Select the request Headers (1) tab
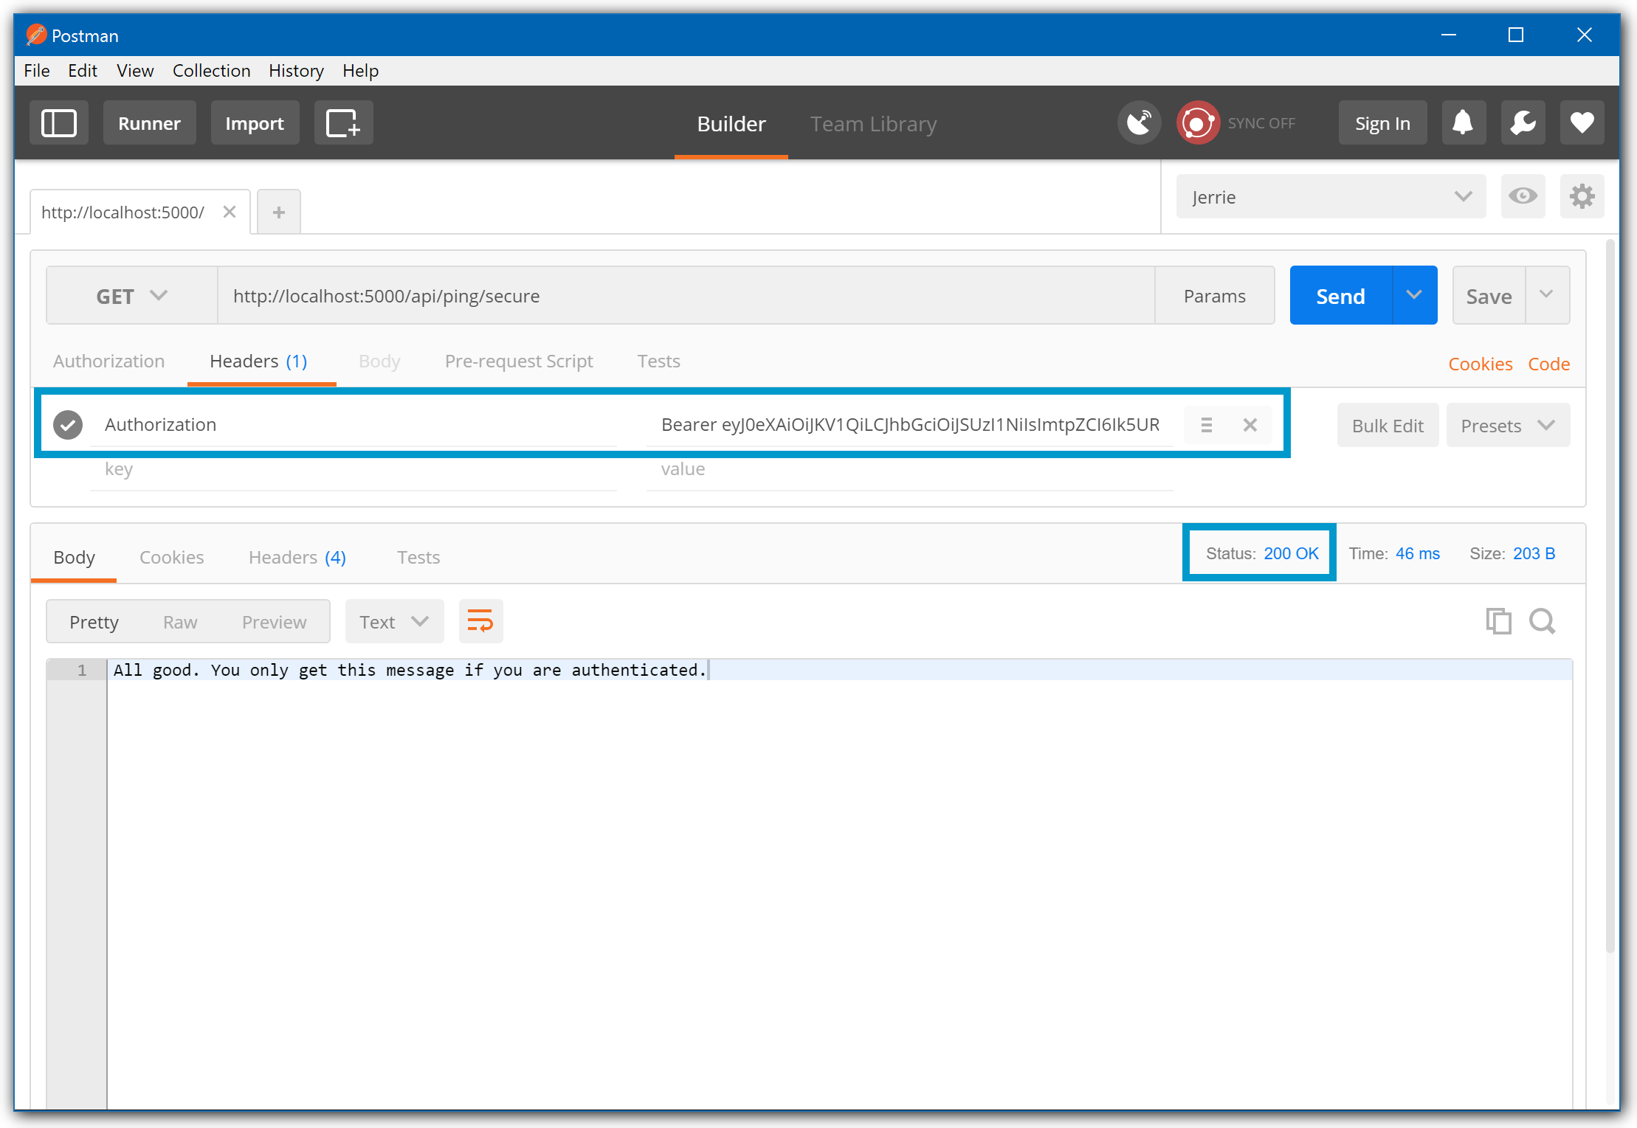 258,361
